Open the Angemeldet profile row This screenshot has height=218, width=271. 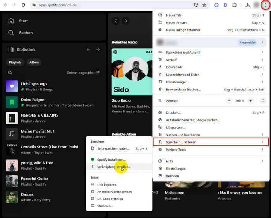coord(211,43)
